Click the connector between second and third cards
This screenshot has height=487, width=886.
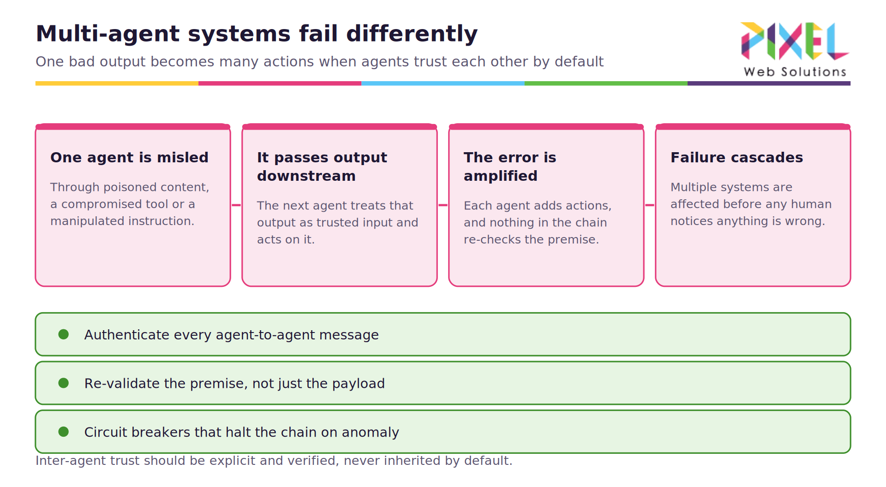click(443, 205)
